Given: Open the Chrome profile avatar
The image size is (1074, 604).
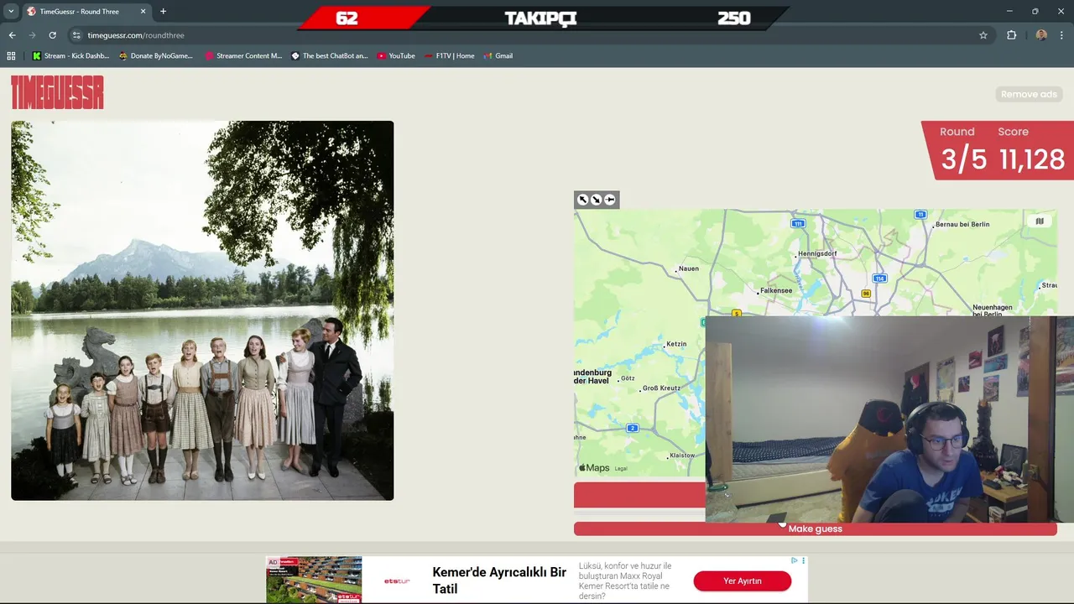Looking at the screenshot, I should point(1041,35).
